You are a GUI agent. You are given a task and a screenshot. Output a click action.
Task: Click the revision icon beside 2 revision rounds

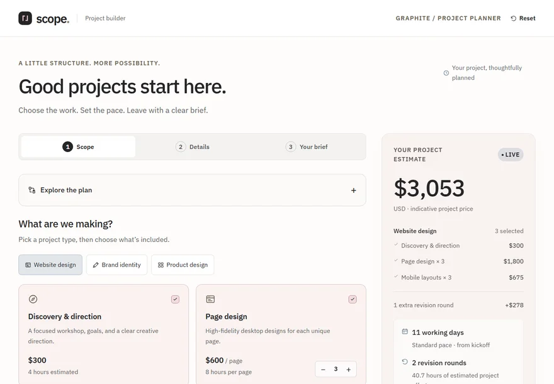pos(405,362)
